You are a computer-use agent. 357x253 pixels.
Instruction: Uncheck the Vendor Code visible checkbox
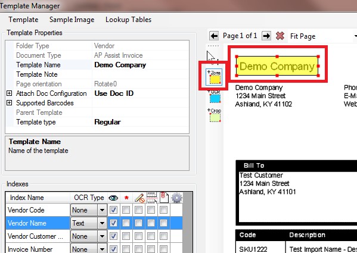coord(113,210)
